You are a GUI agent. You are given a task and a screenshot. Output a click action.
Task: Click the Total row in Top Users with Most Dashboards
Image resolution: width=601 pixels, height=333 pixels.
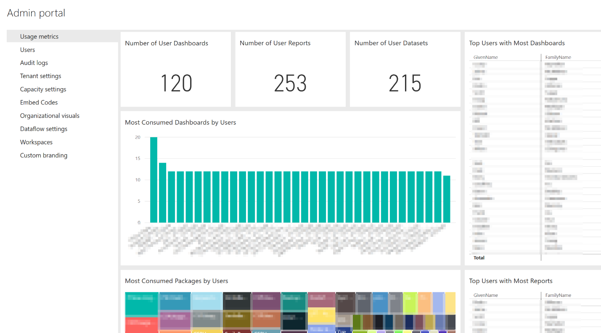tap(479, 257)
